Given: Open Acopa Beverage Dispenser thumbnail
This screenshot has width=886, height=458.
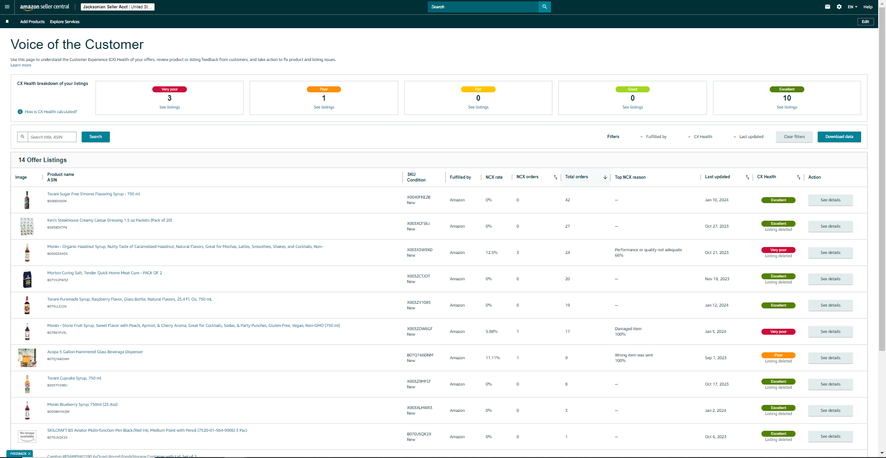Looking at the screenshot, I should (27, 358).
